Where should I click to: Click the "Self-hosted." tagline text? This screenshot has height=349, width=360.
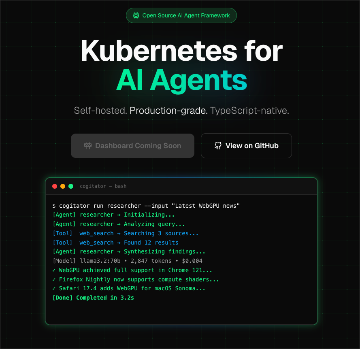coord(100,111)
